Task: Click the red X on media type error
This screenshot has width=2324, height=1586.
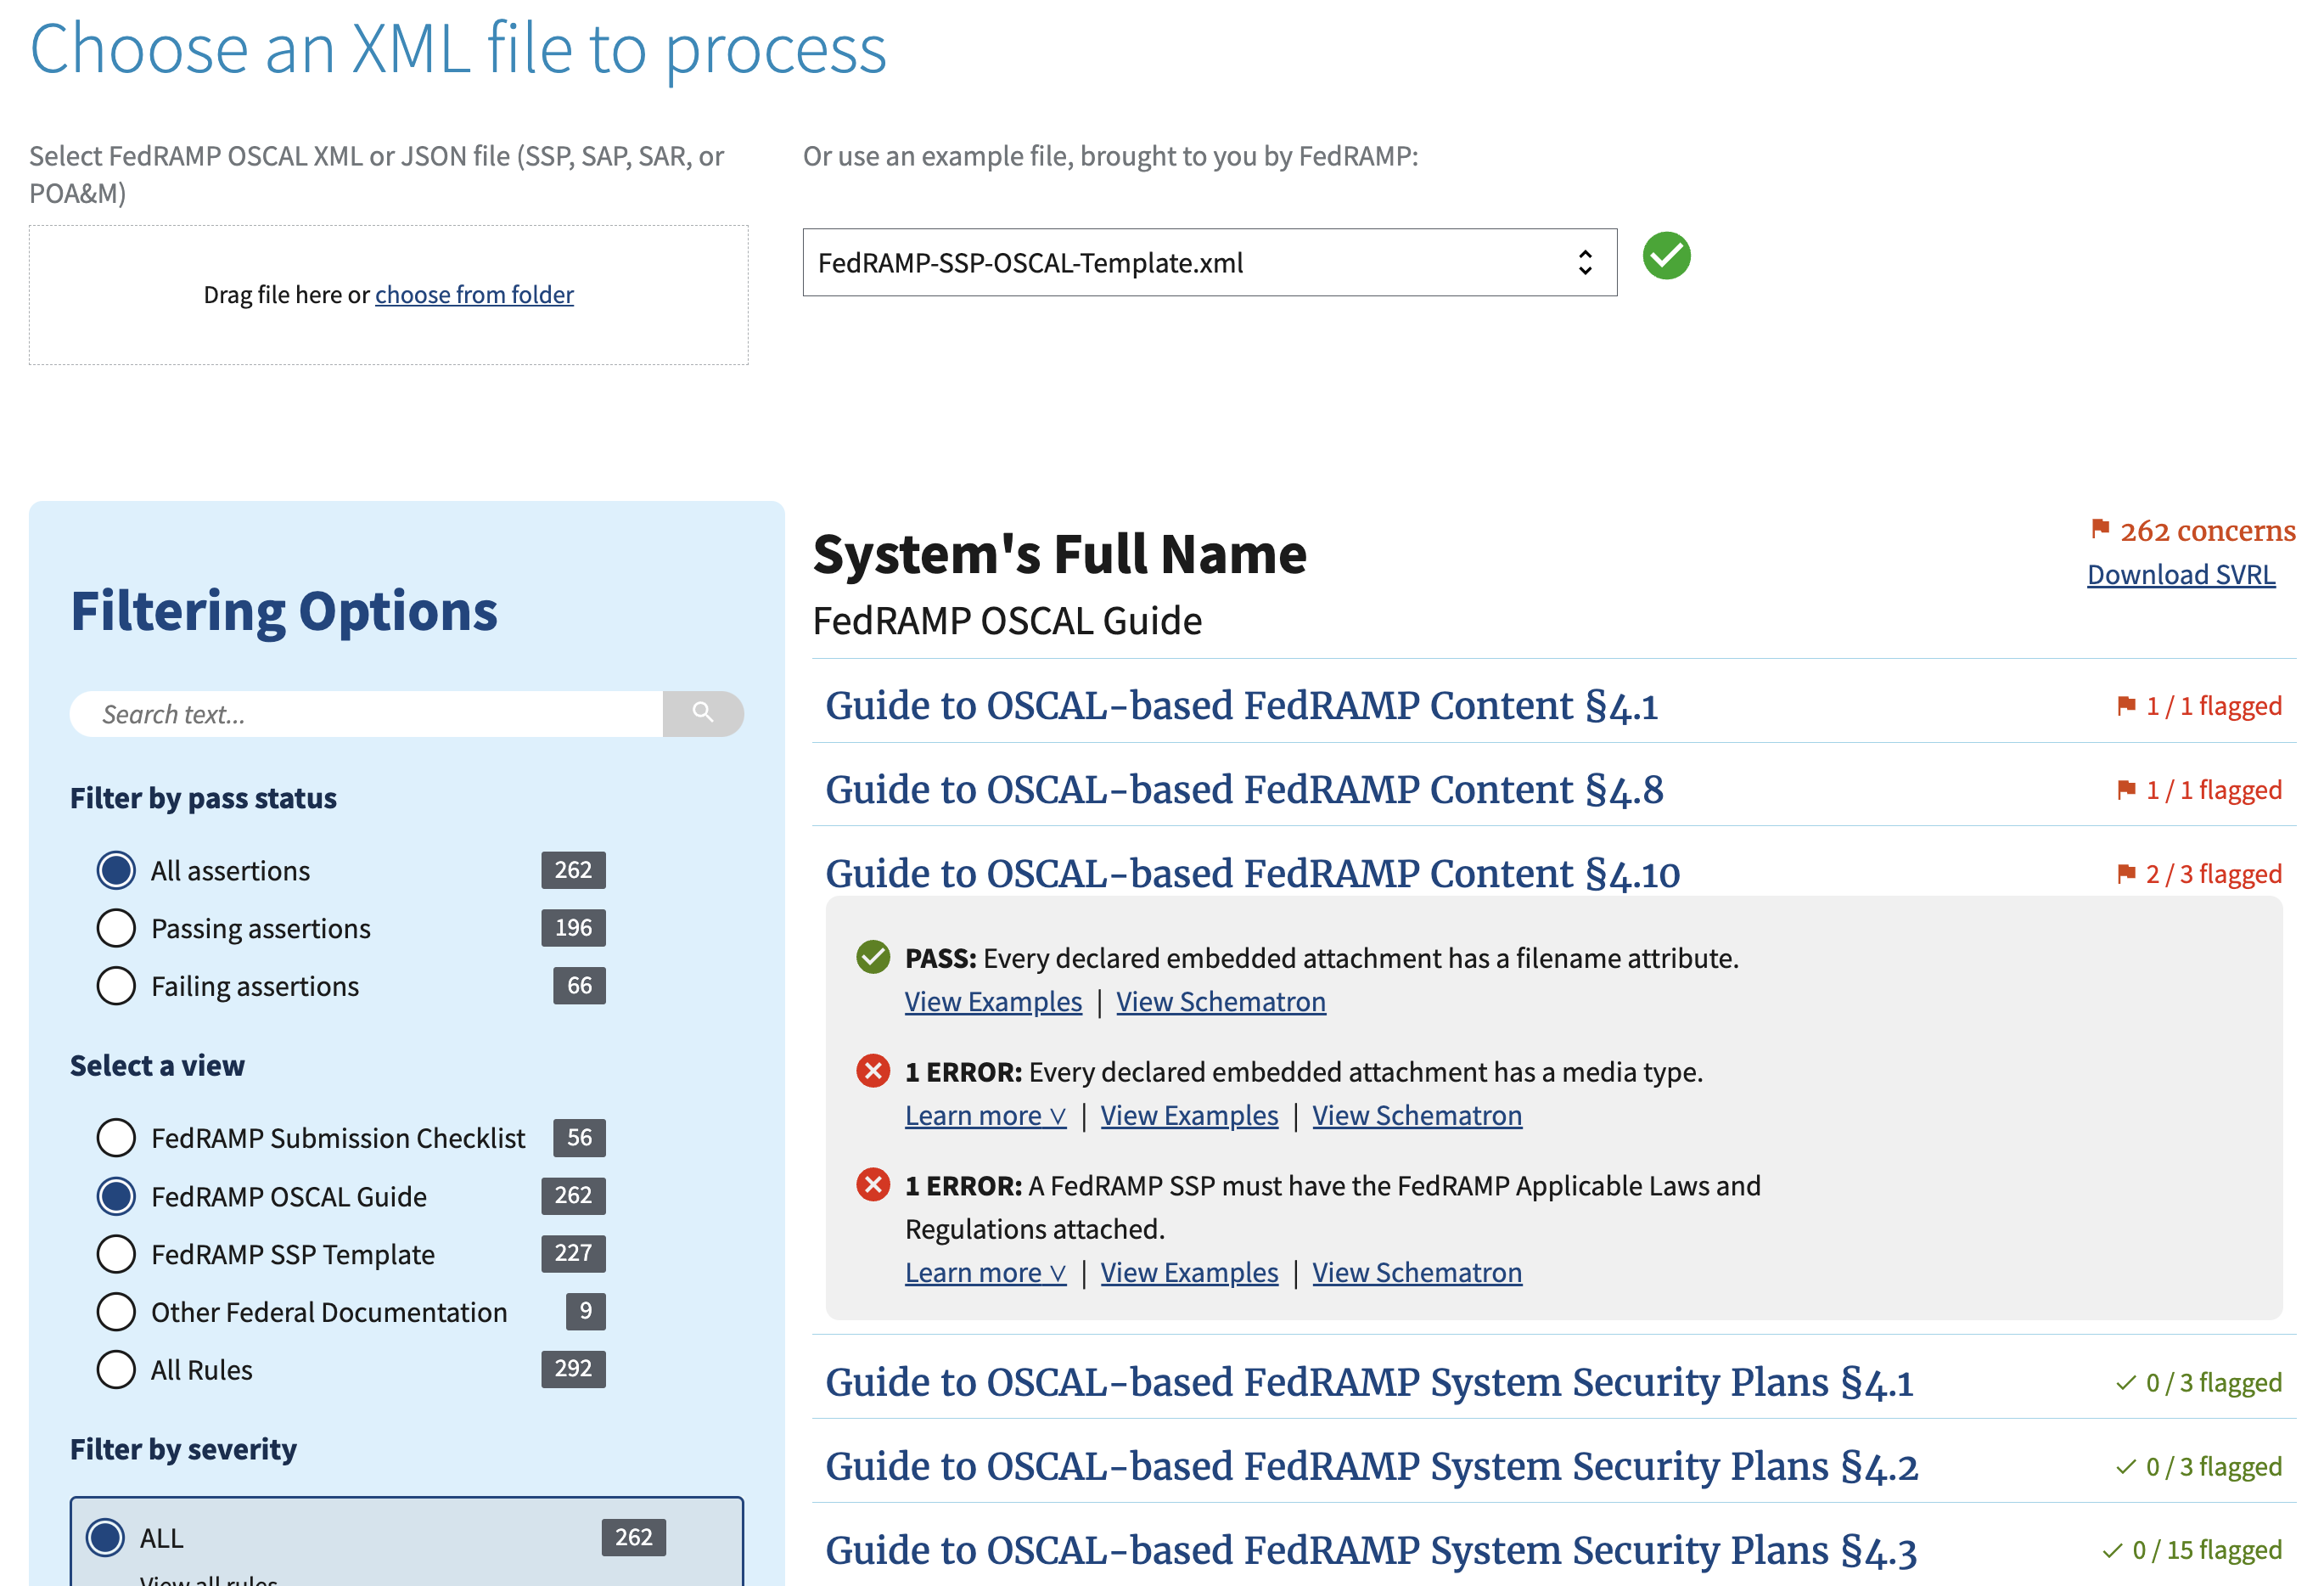Action: 873,1071
